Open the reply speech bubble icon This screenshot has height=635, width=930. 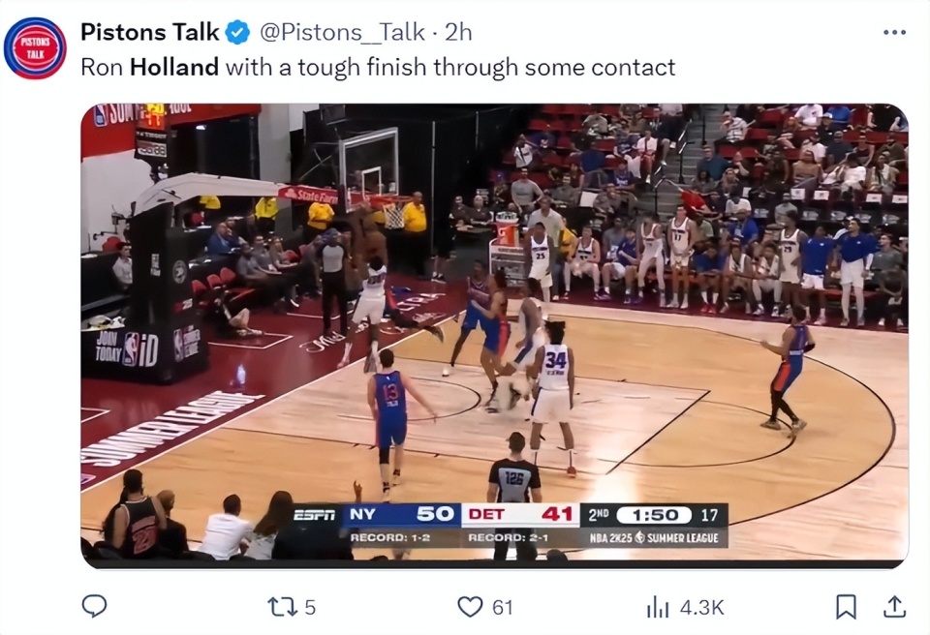pyautogui.click(x=94, y=606)
